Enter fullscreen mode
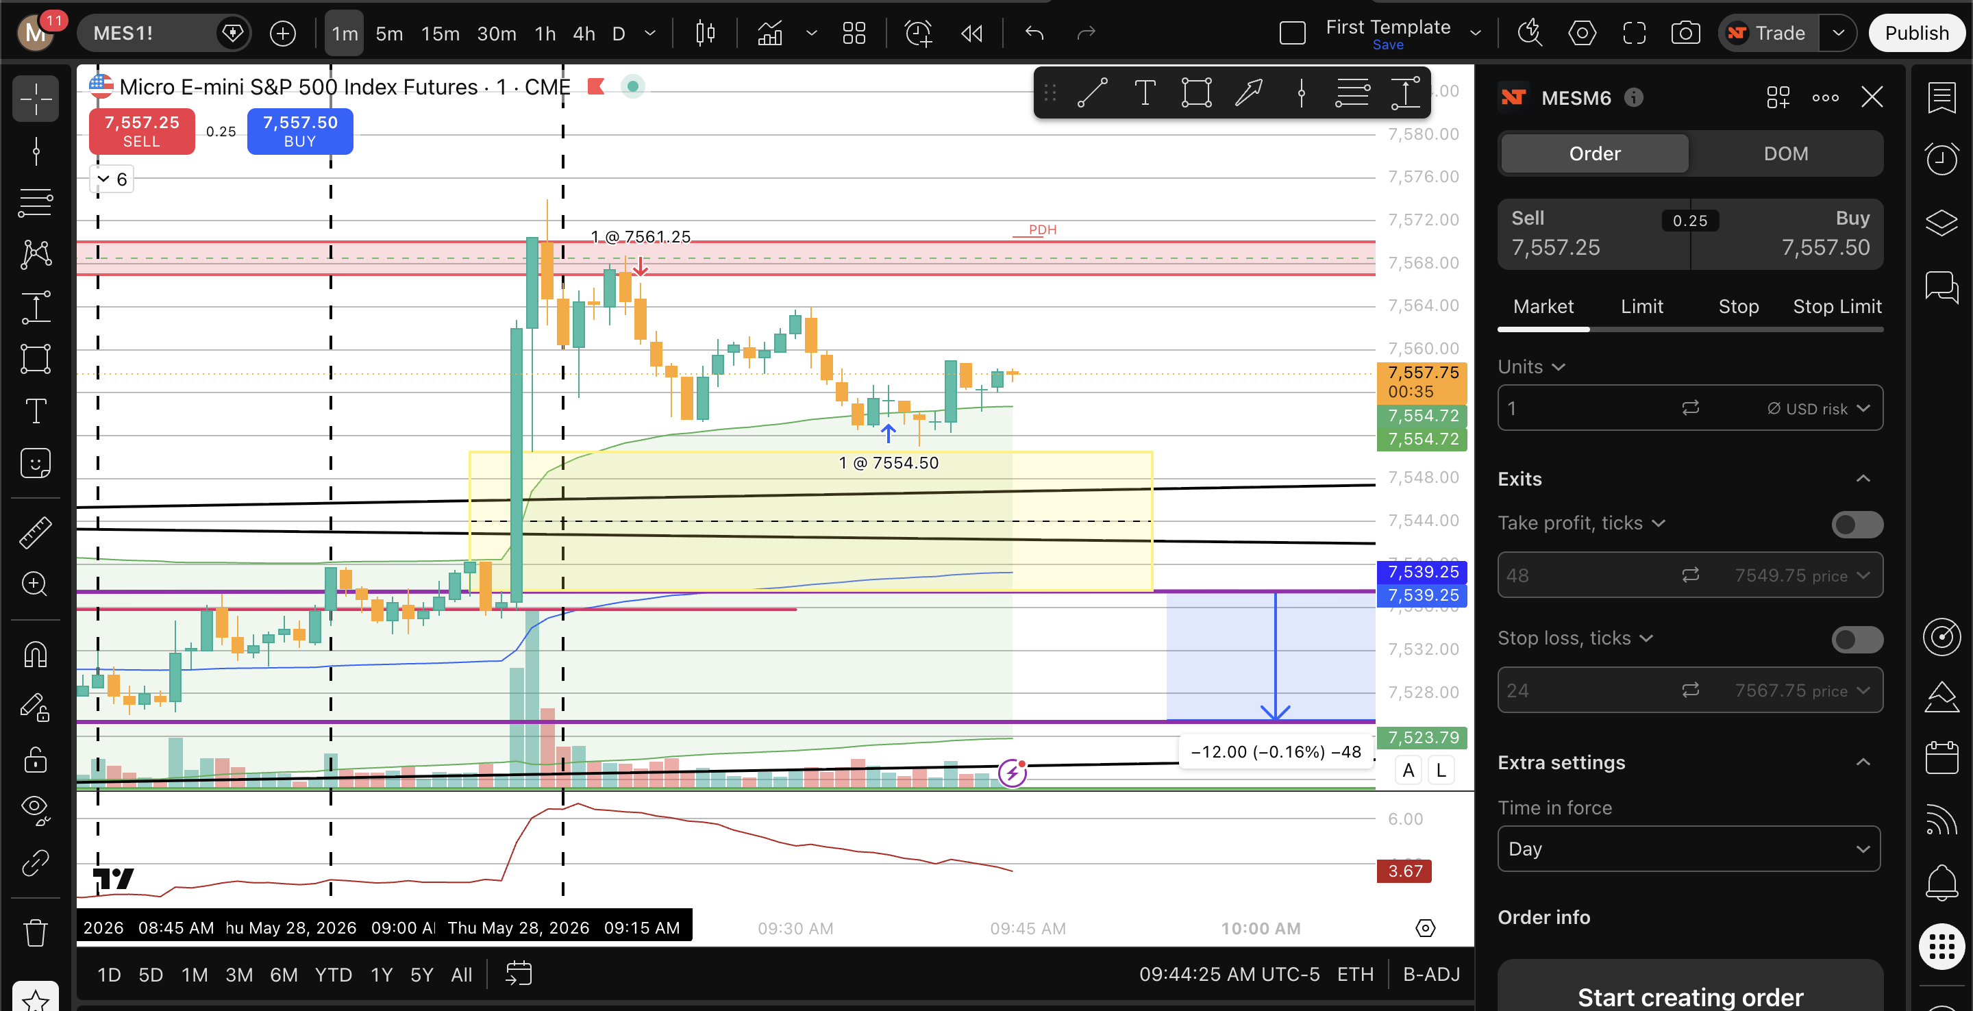This screenshot has height=1011, width=1973. coord(1634,33)
